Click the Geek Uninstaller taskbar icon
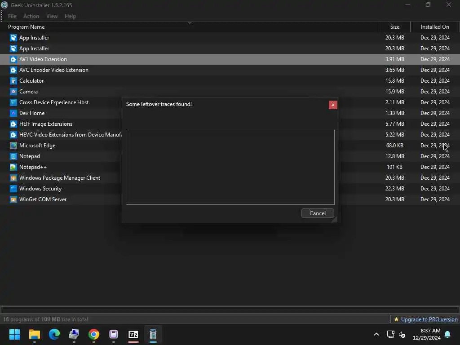The height and width of the screenshot is (345, 460). (x=153, y=334)
